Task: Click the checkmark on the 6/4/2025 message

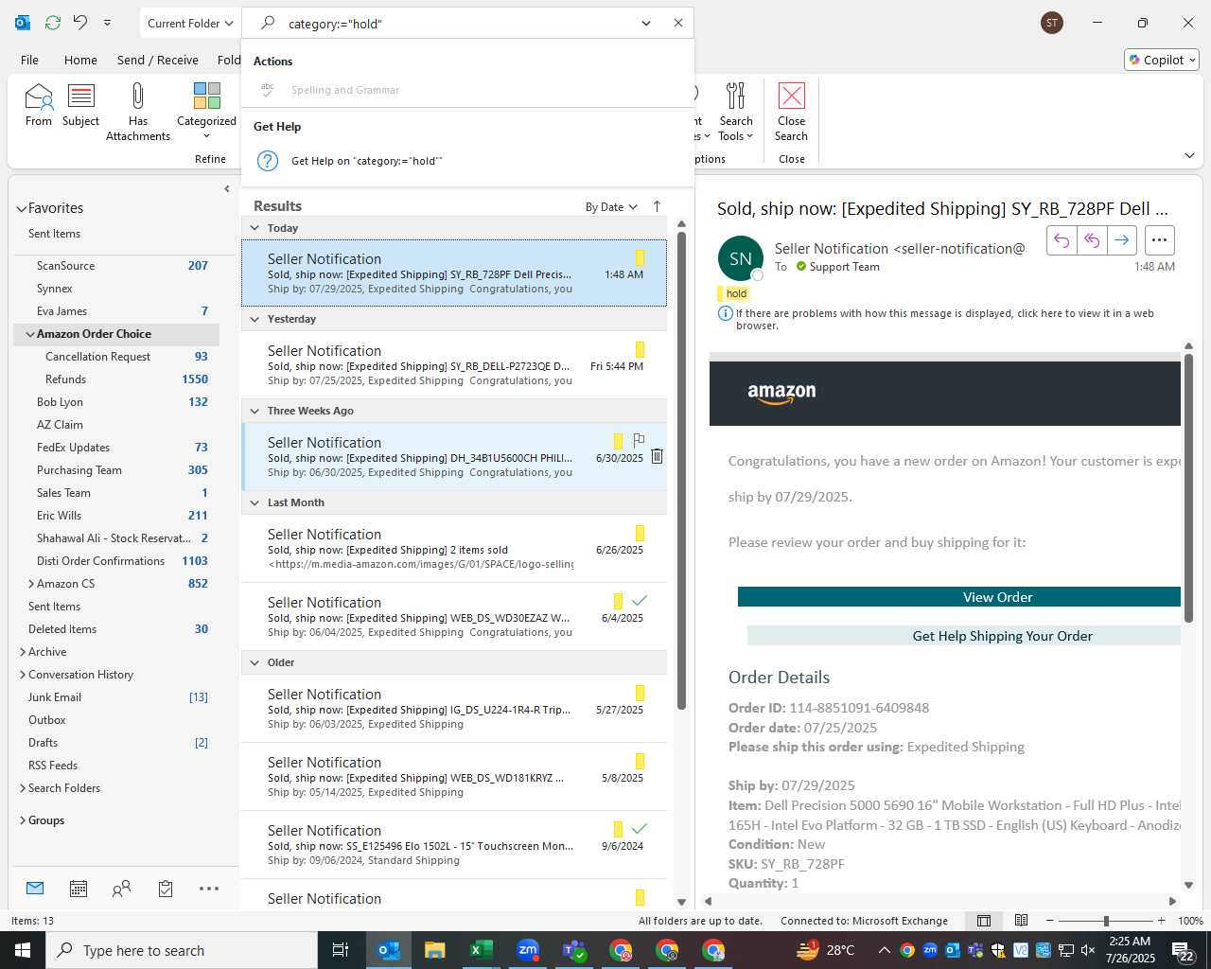Action: 640,601
